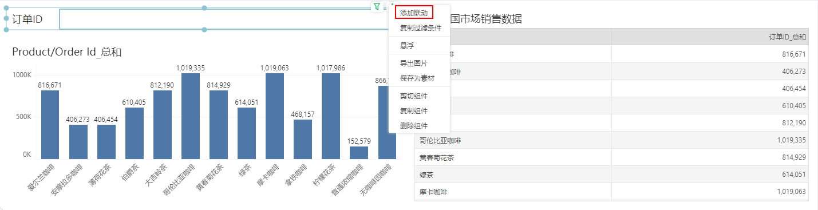Viewport: 818px width, 210px height.
Task: Click the 摩卡咖啡 bar labeled 1,019,063
Action: 275,116
